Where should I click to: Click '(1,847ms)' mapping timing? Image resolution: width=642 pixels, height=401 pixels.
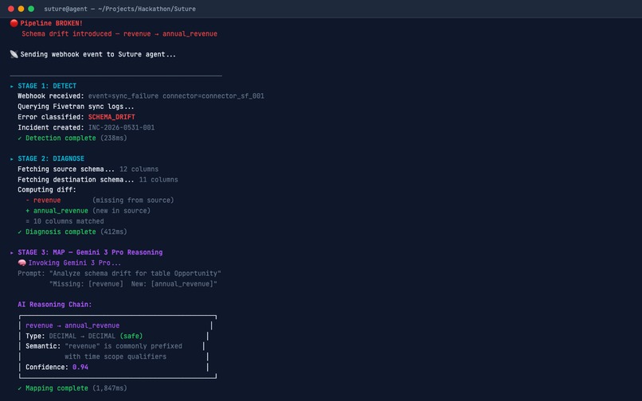tap(110, 388)
